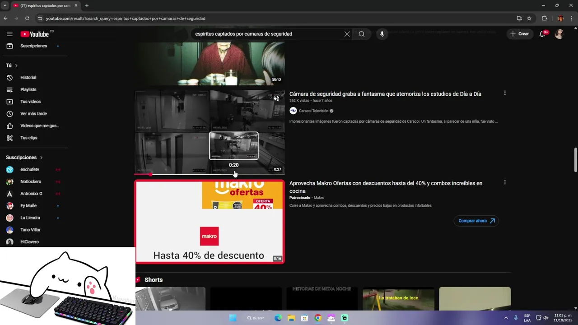Clear the search box with X
The width and height of the screenshot is (578, 325).
coord(347,34)
